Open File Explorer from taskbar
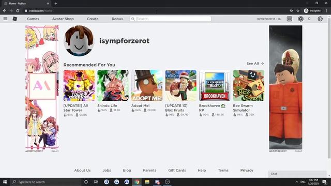This screenshot has width=331, height=186. (x=147, y=182)
